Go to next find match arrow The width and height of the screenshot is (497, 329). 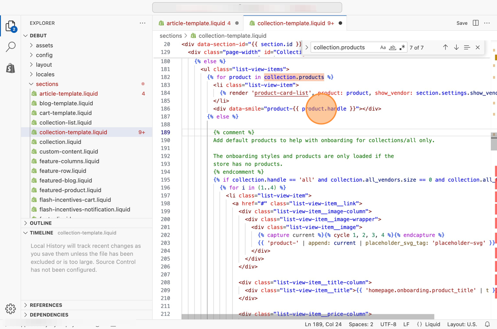[x=456, y=48]
